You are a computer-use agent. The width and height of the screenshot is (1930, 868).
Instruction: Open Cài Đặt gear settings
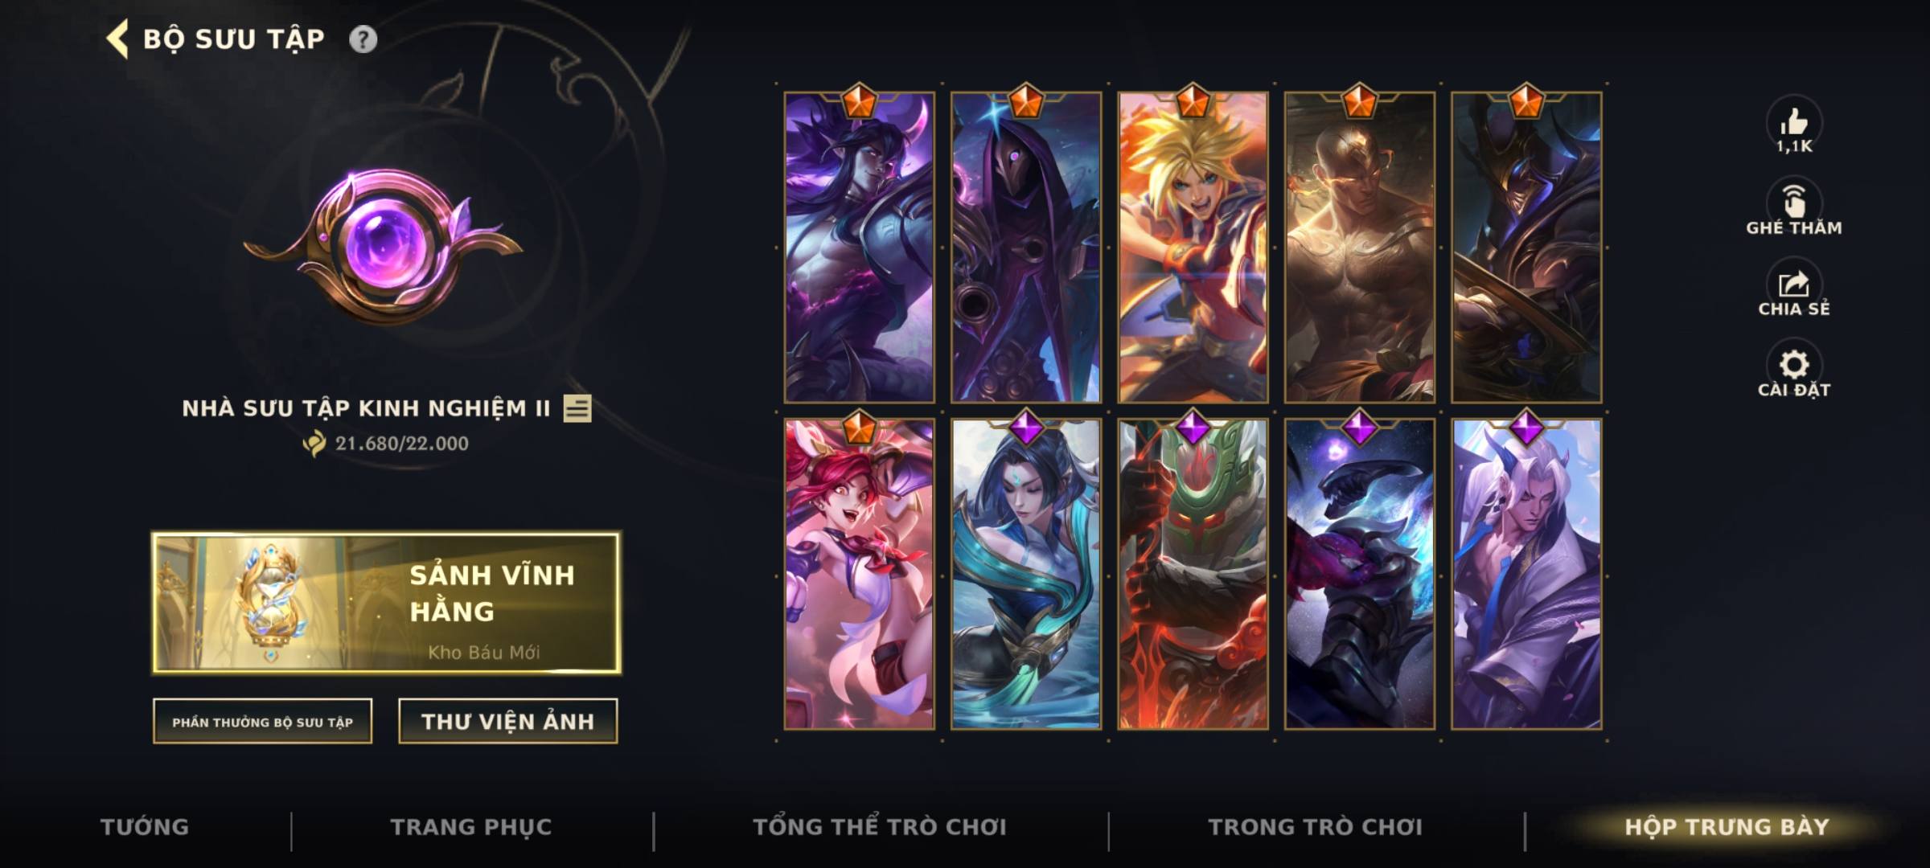pos(1793,364)
